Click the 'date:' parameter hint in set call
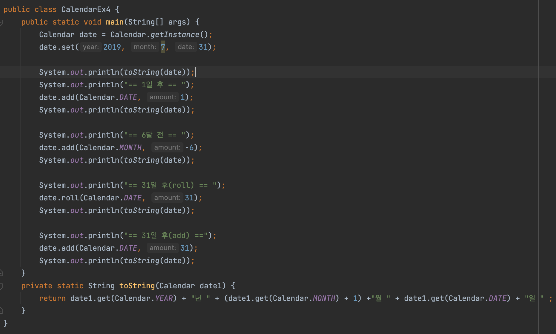This screenshot has width=556, height=334. click(x=185, y=47)
